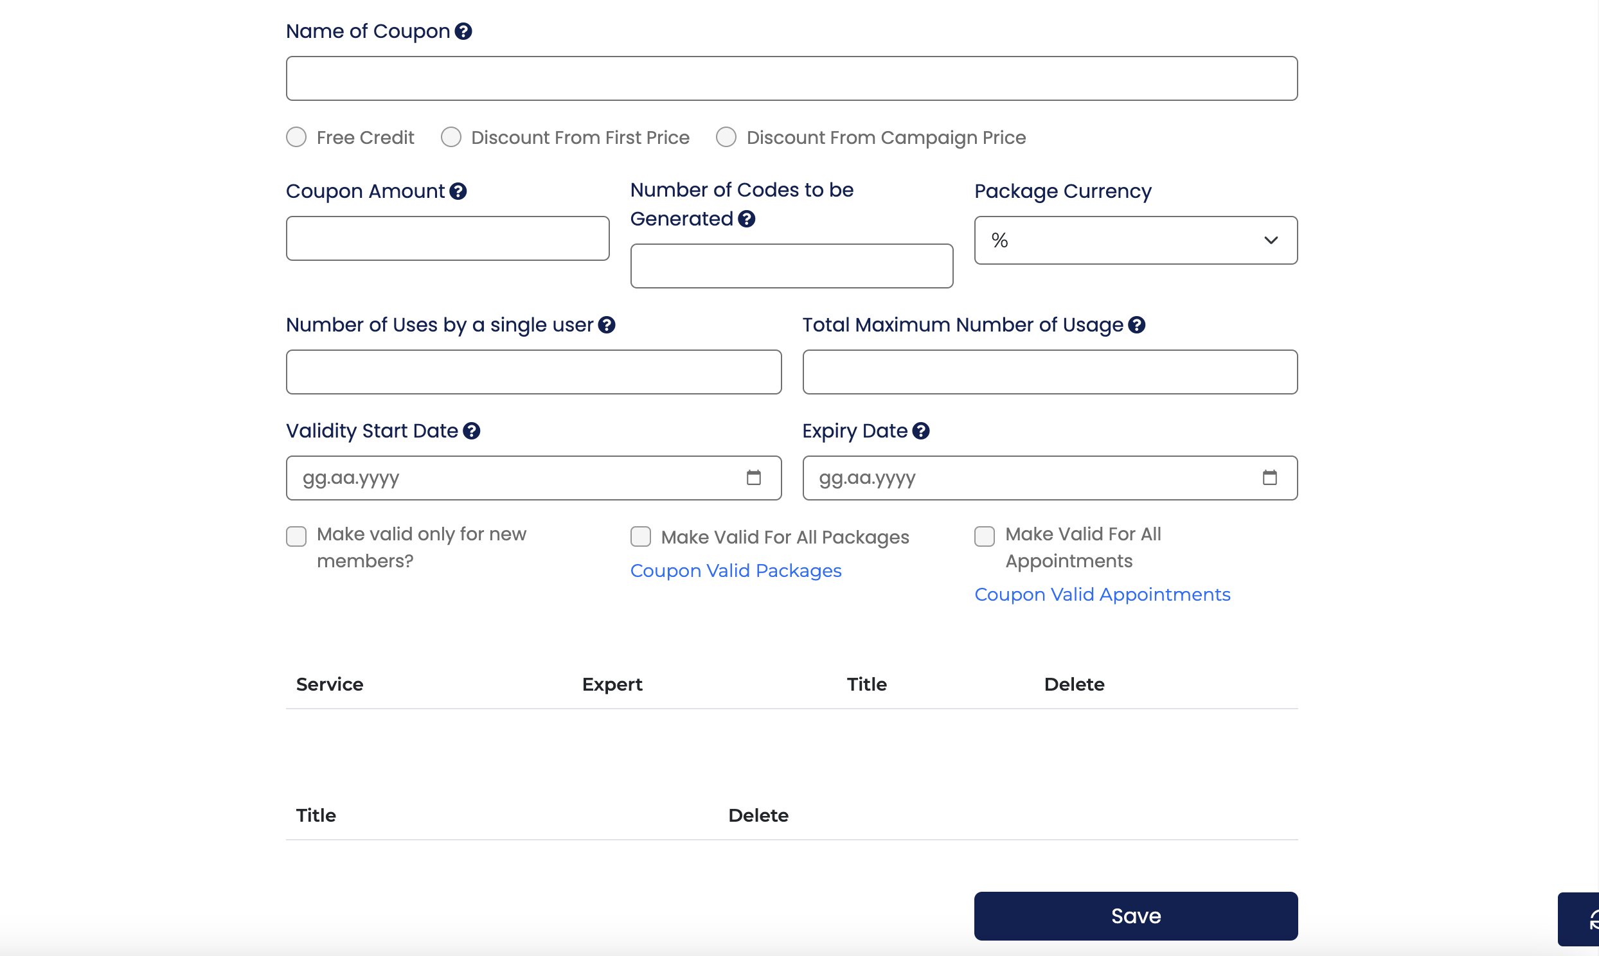
Task: Open the Coupon Valid Appointments link
Action: [x=1102, y=594]
